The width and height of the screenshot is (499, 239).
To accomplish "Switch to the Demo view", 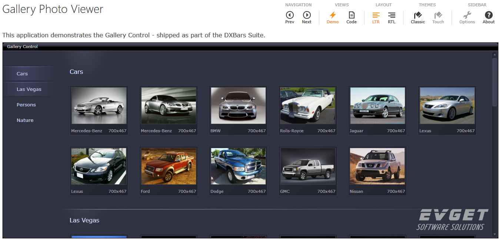I will click(333, 17).
